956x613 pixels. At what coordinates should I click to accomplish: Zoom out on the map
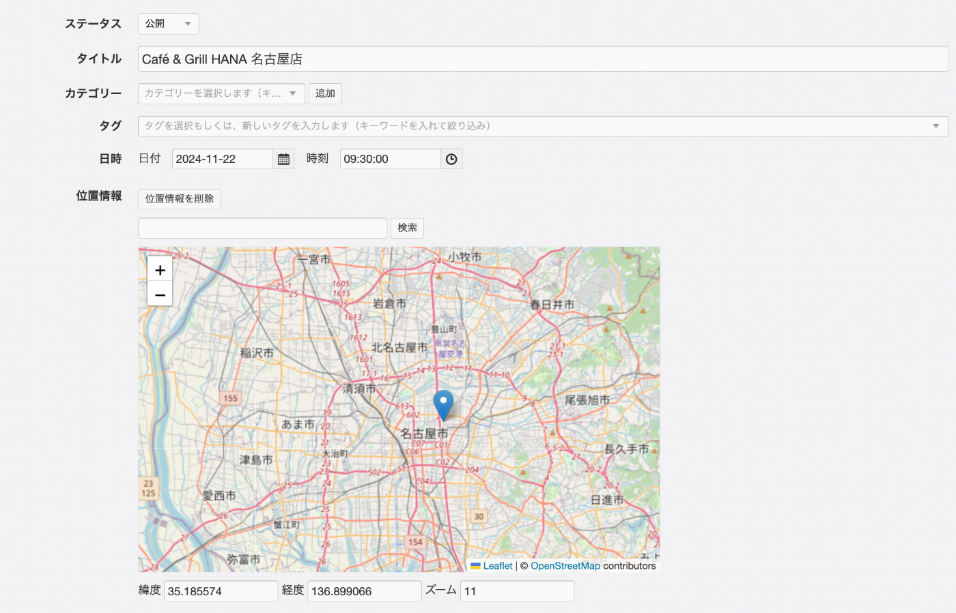pyautogui.click(x=160, y=295)
